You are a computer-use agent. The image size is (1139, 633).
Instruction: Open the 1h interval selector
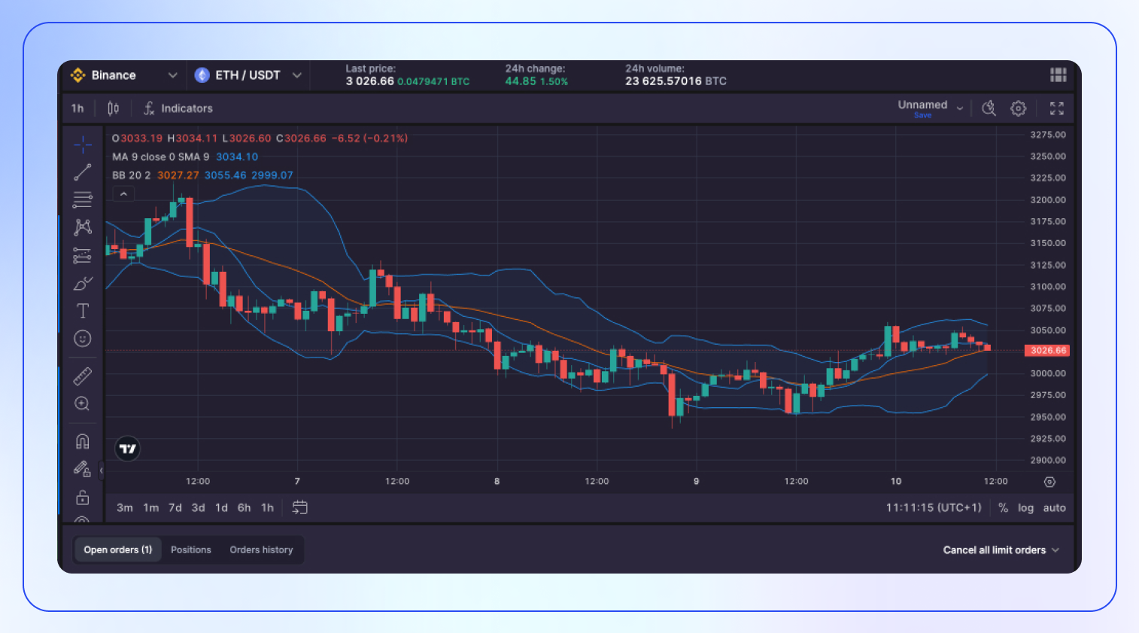(77, 108)
